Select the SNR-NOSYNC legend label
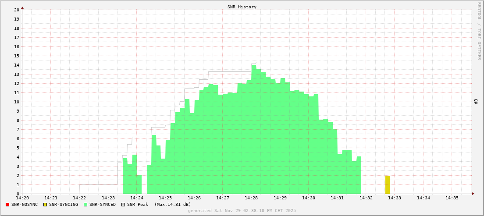Screen dimensions: 484x216 25,205
